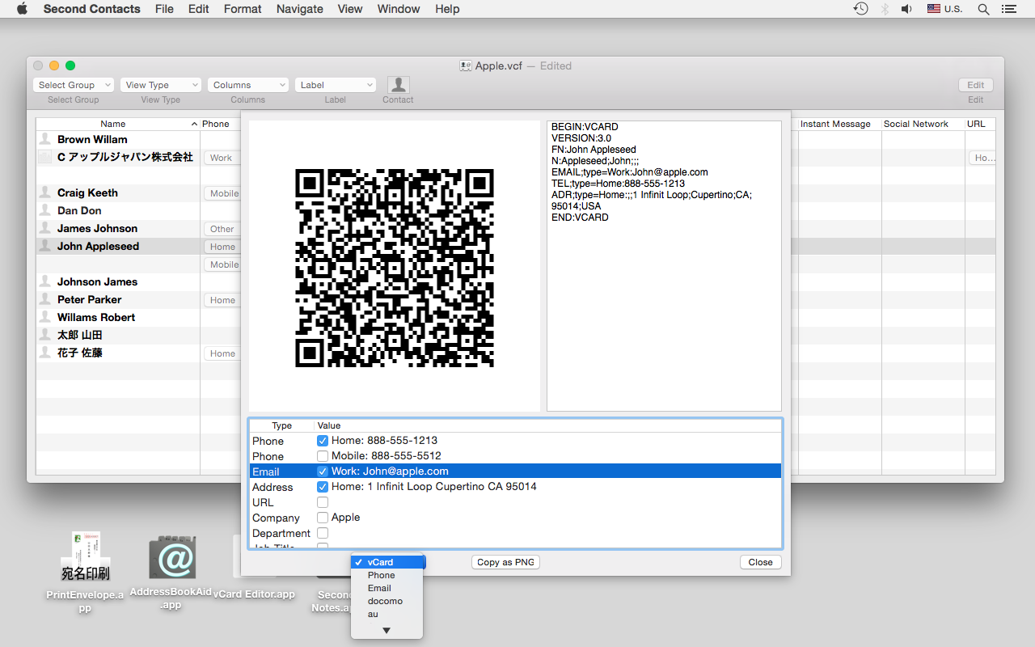Open Time Machine menu bar icon

[861, 9]
